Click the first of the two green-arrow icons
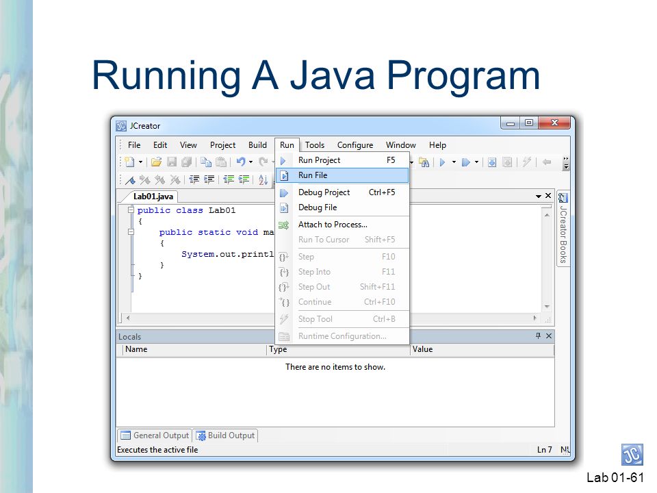The width and height of the screenshot is (657, 493). click(229, 180)
